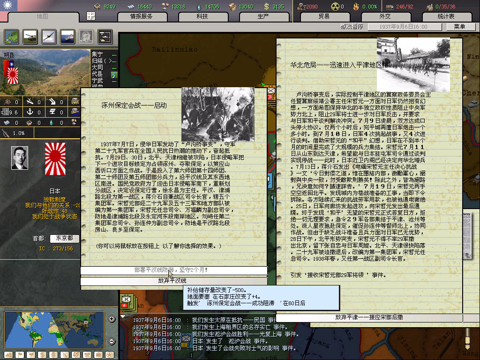Click the supplies crate icon showing 13040

pos(232,7)
